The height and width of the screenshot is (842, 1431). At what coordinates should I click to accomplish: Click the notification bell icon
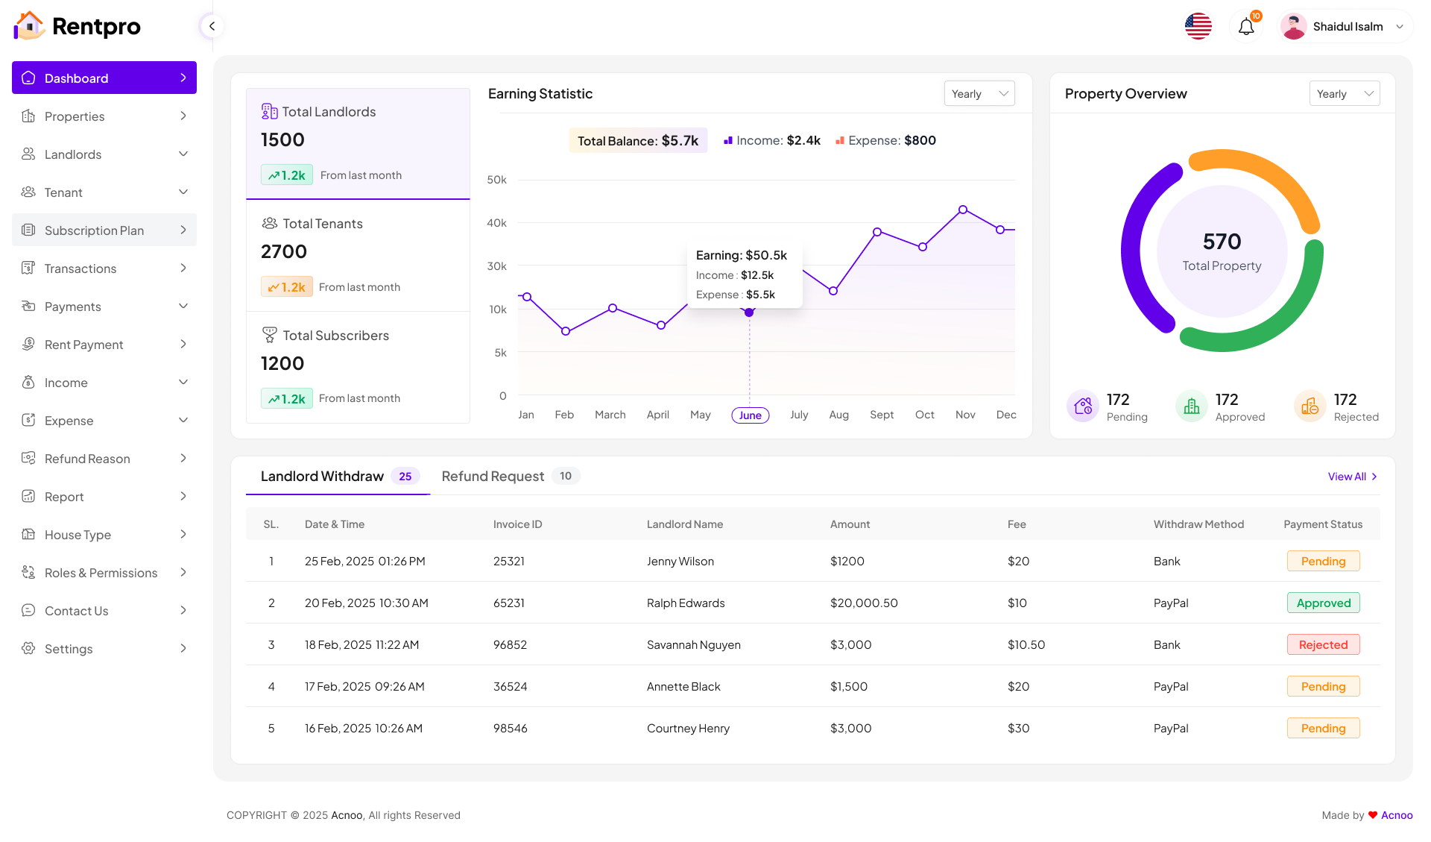pyautogui.click(x=1246, y=27)
